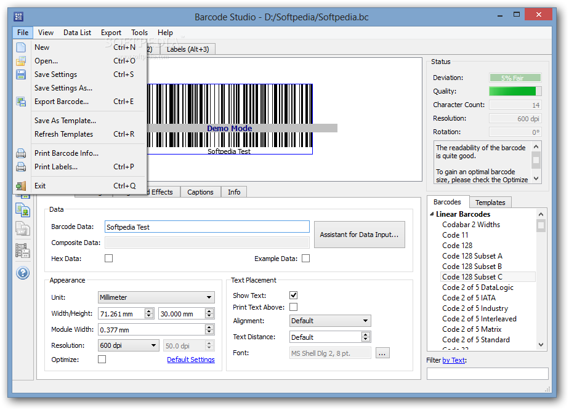Open the View menu
569x410 pixels.
[x=46, y=32]
